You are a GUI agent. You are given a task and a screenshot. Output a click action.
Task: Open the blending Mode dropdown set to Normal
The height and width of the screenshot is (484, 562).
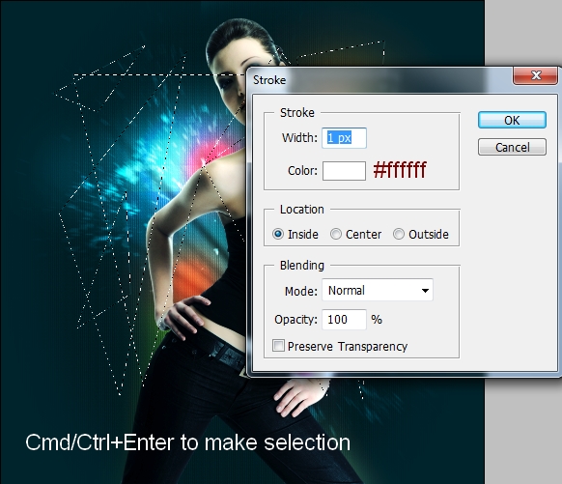[378, 290]
